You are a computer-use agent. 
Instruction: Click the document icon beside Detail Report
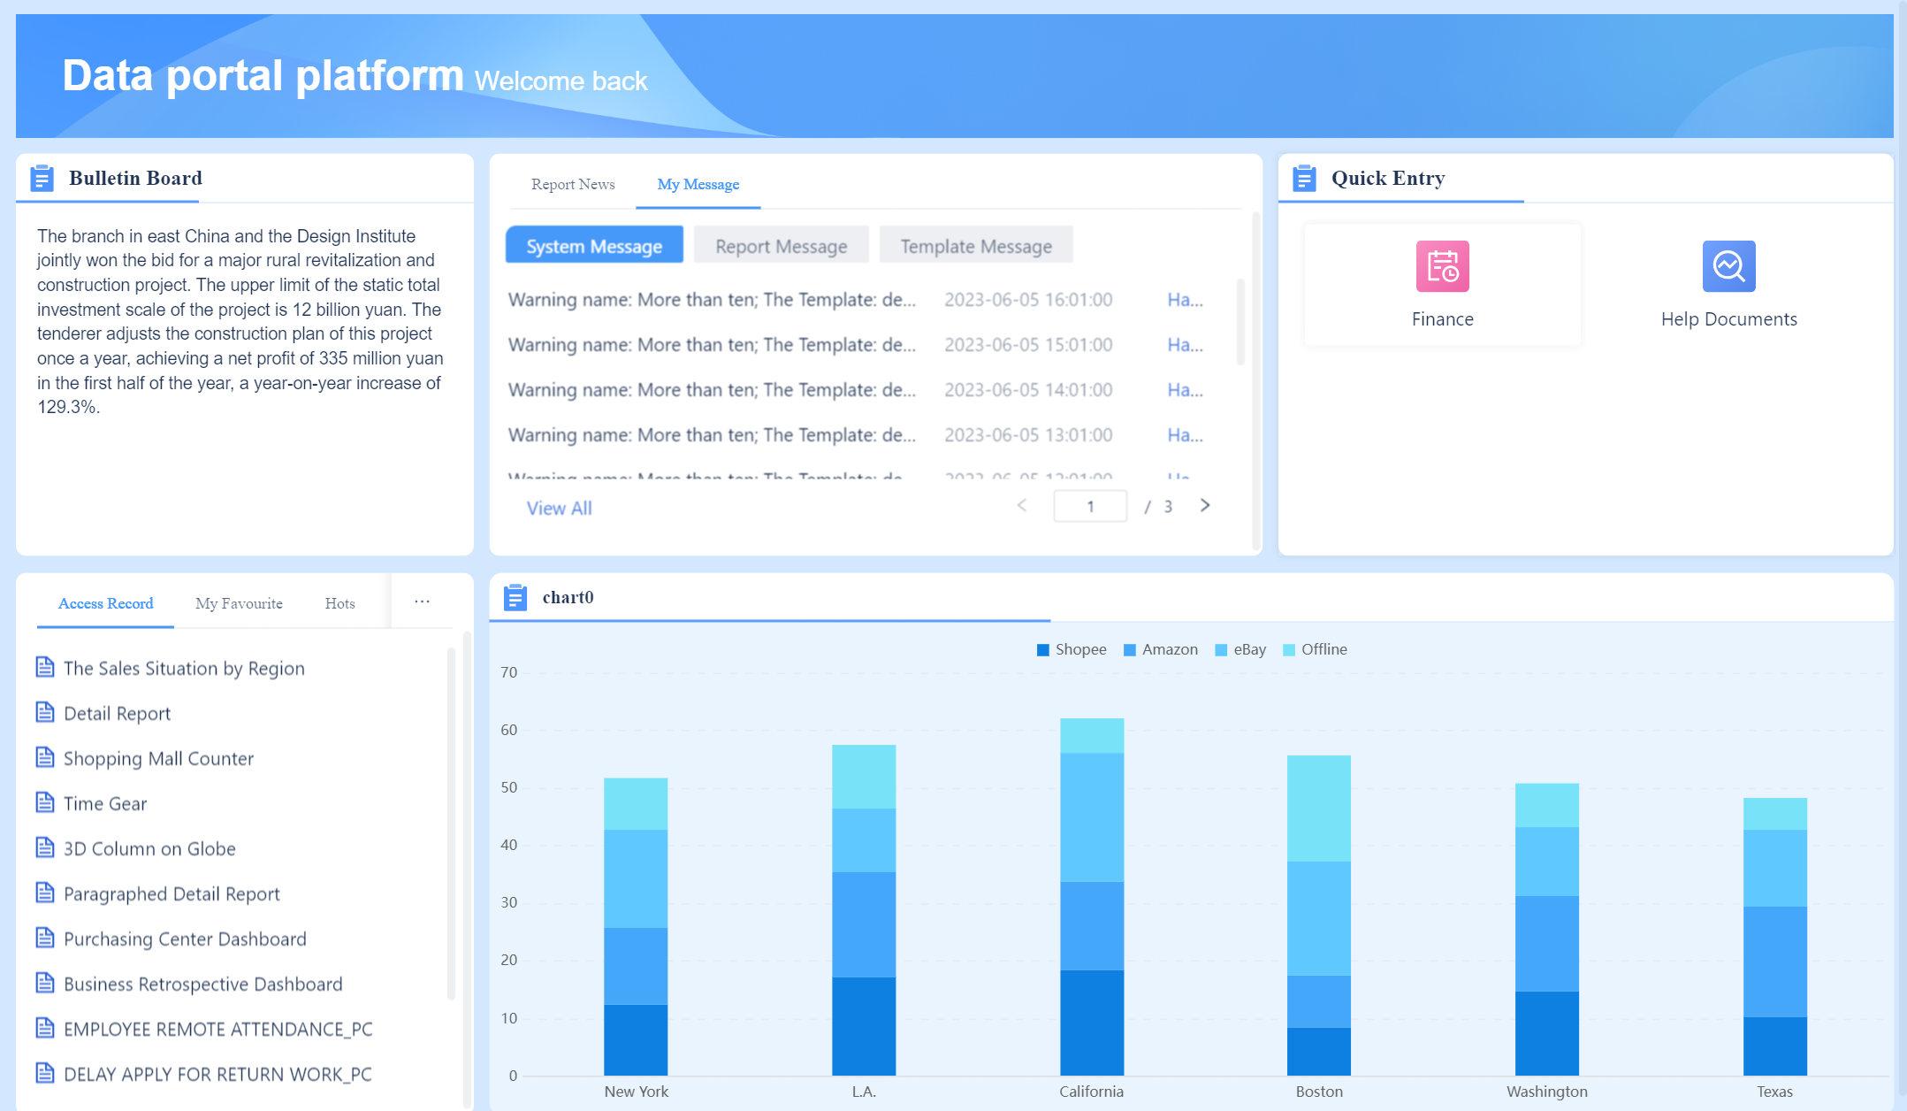coord(44,712)
